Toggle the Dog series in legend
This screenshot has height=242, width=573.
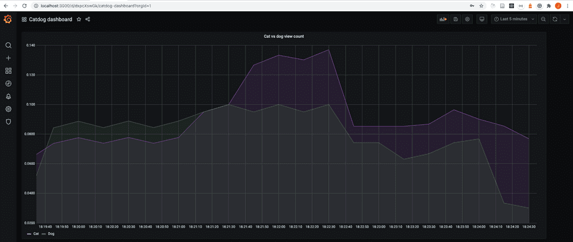(51, 234)
